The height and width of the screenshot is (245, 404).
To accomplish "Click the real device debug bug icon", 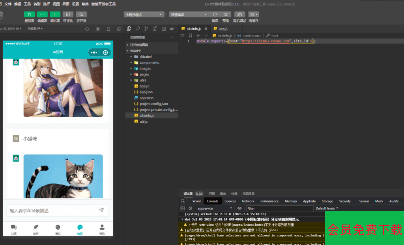I will point(239,15).
